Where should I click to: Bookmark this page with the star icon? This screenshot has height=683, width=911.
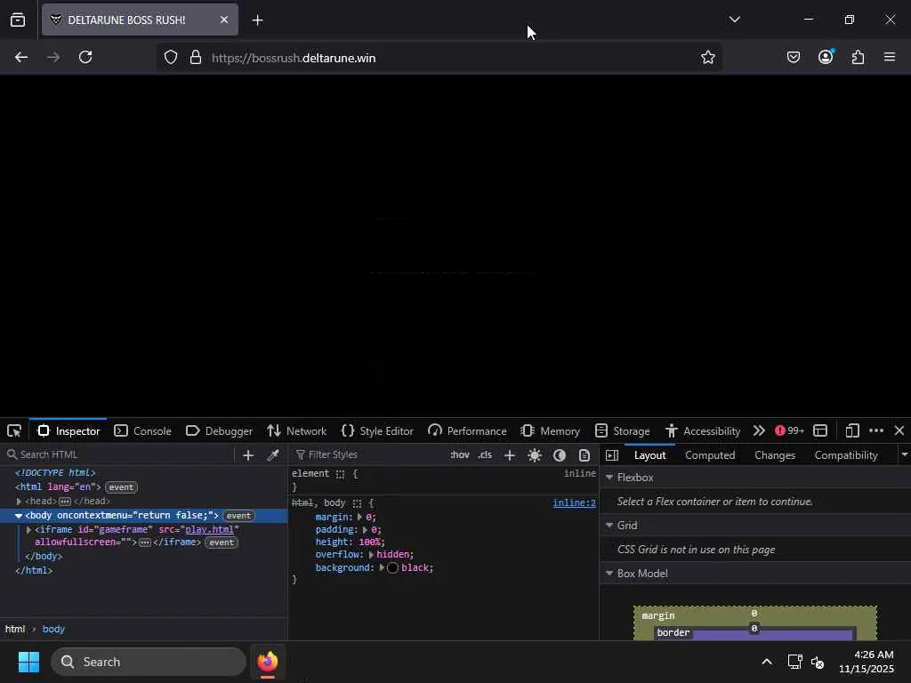(708, 57)
